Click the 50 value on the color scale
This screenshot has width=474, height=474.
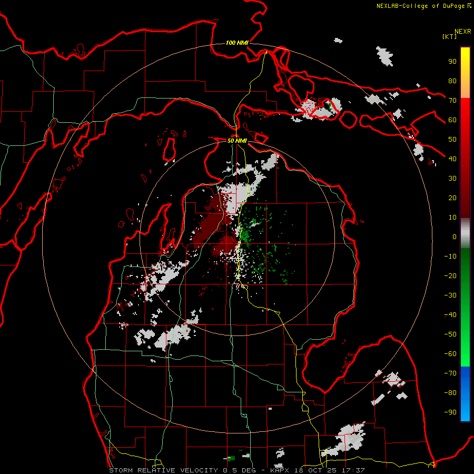pos(452,140)
